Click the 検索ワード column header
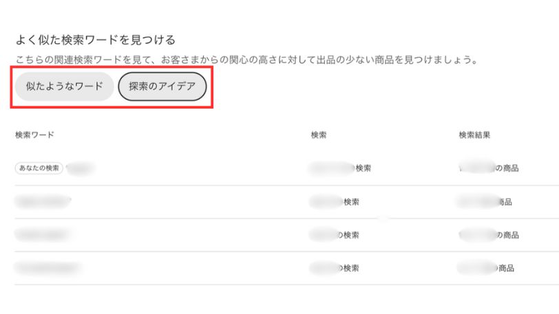559x314 pixels. [x=34, y=135]
